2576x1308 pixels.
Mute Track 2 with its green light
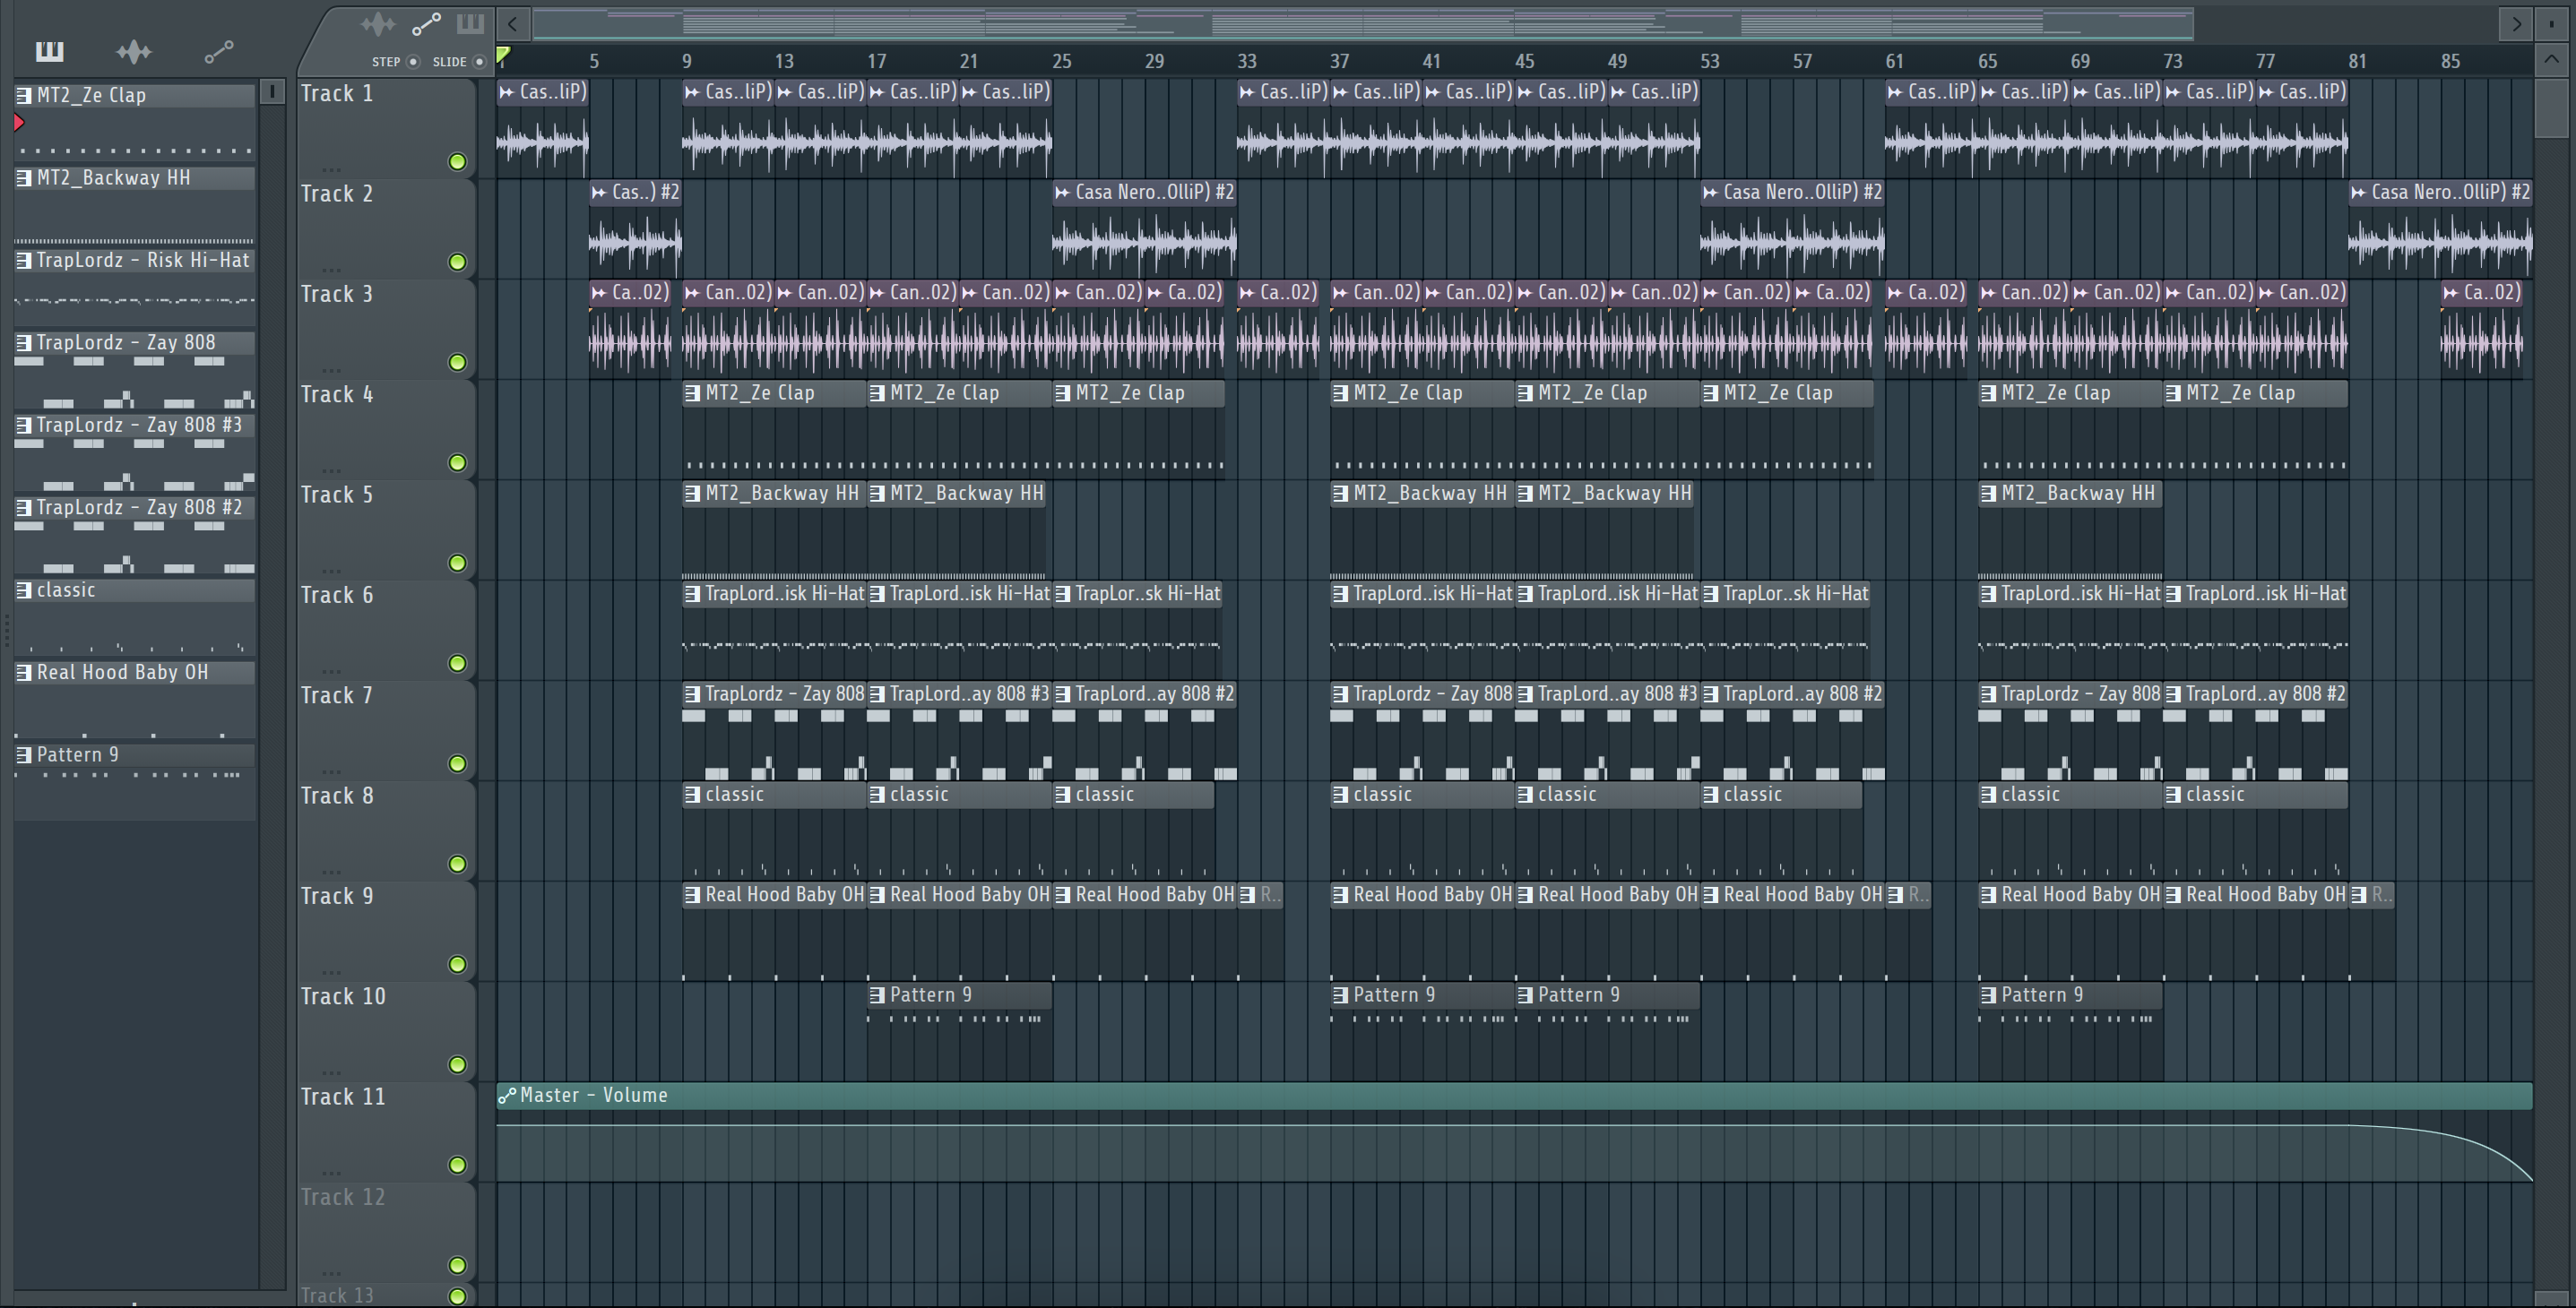457,262
